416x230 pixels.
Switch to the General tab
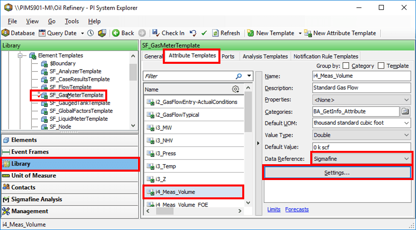pyautogui.click(x=153, y=56)
